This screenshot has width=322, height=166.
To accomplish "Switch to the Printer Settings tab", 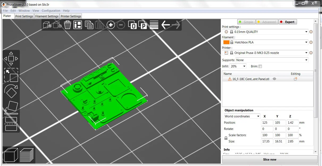I will pyautogui.click(x=71, y=16).
